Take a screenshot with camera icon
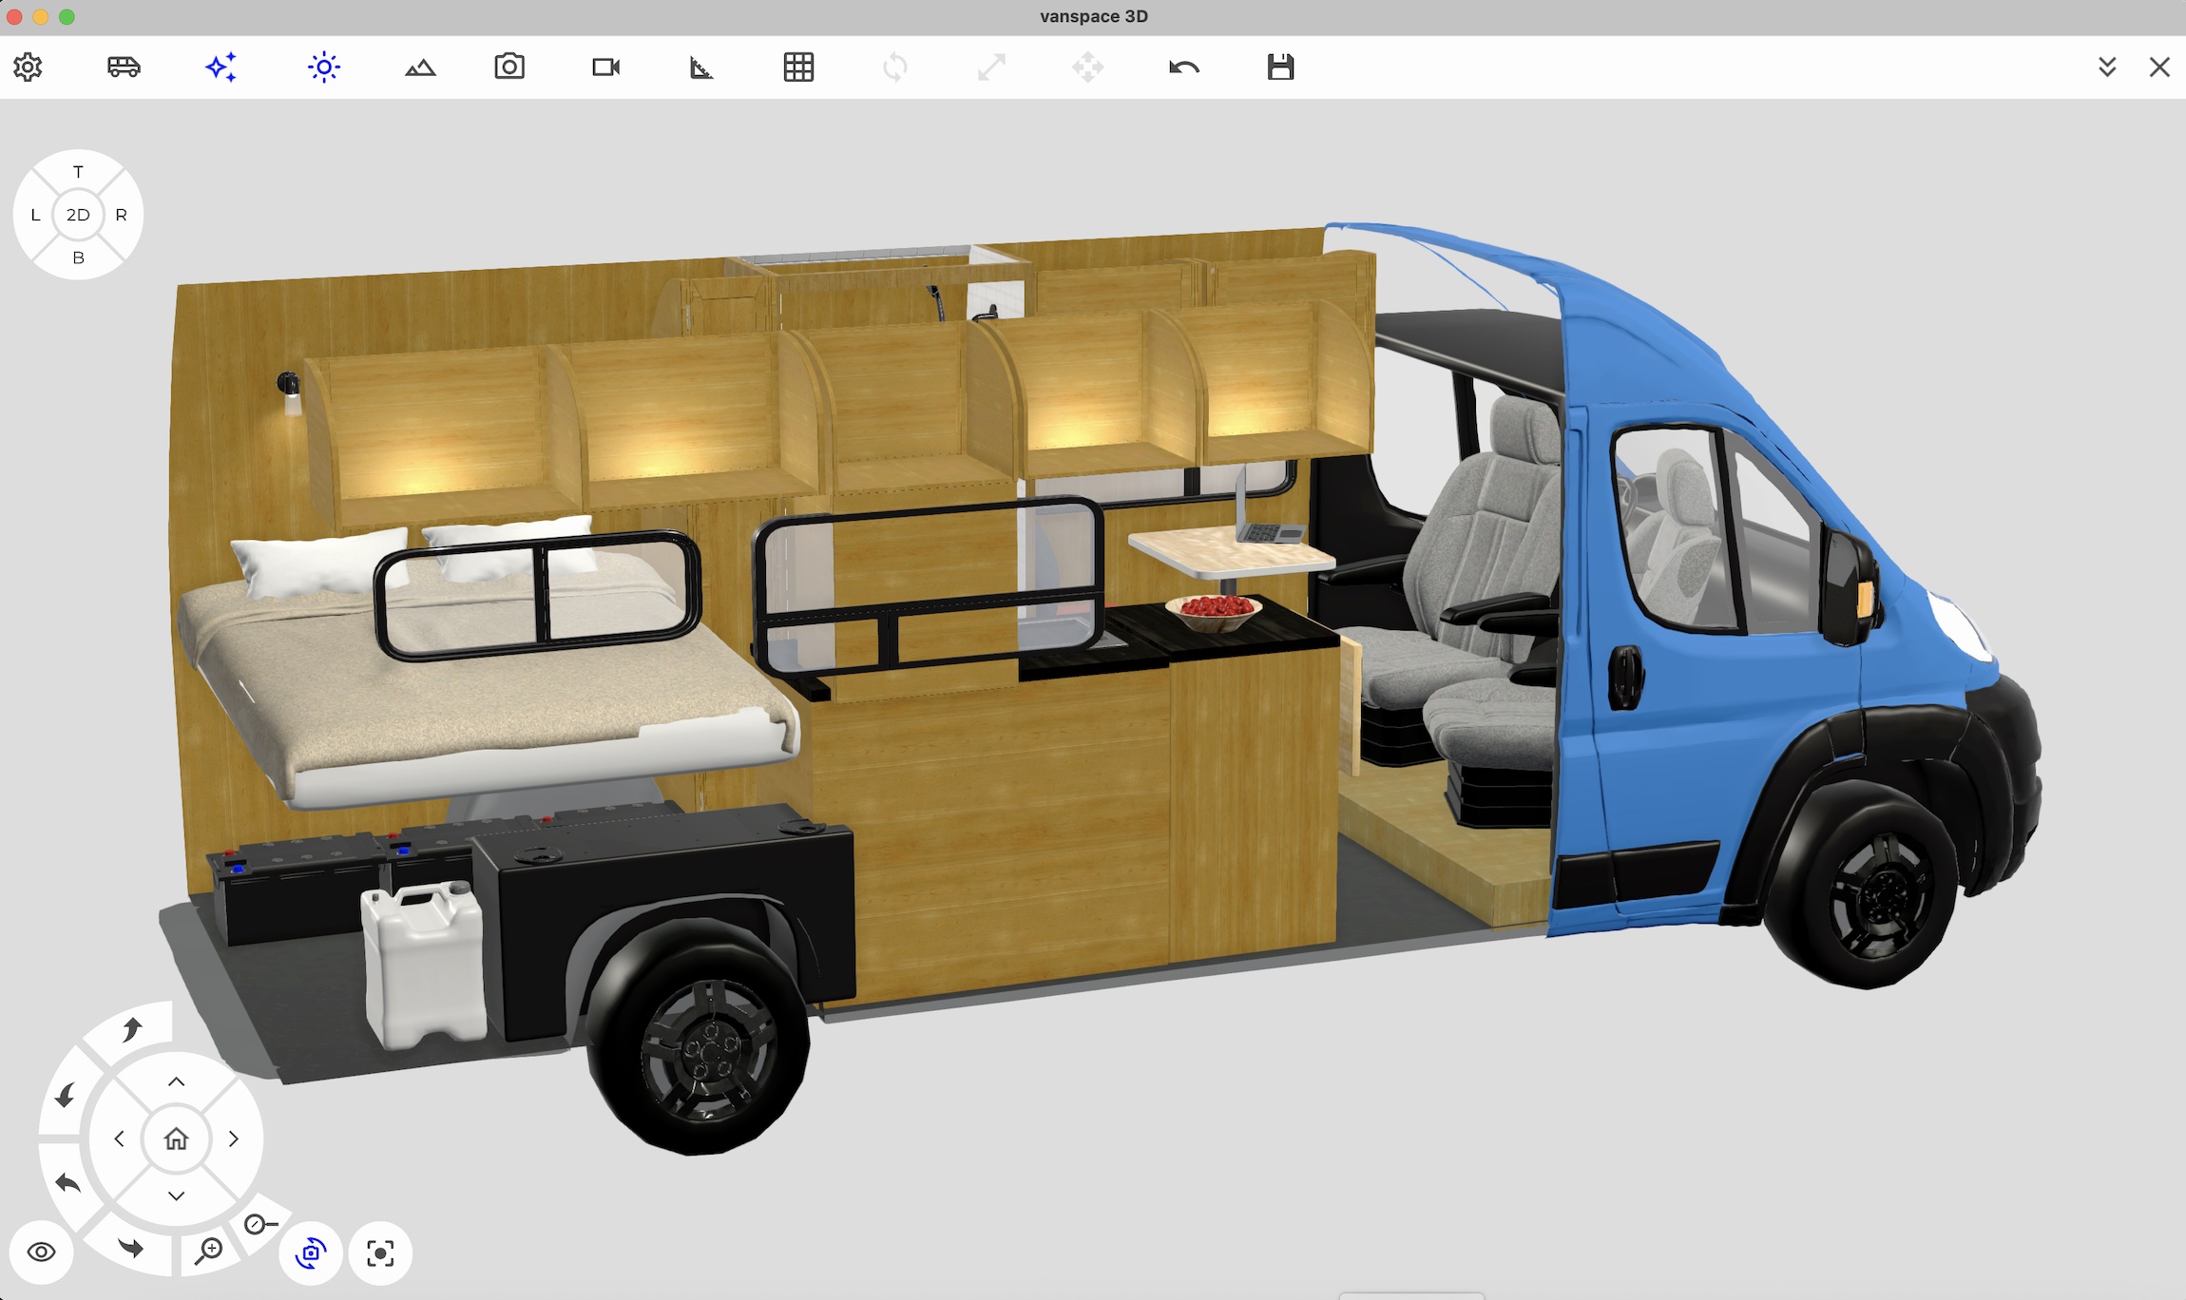Viewport: 2186px width, 1300px height. 509,67
